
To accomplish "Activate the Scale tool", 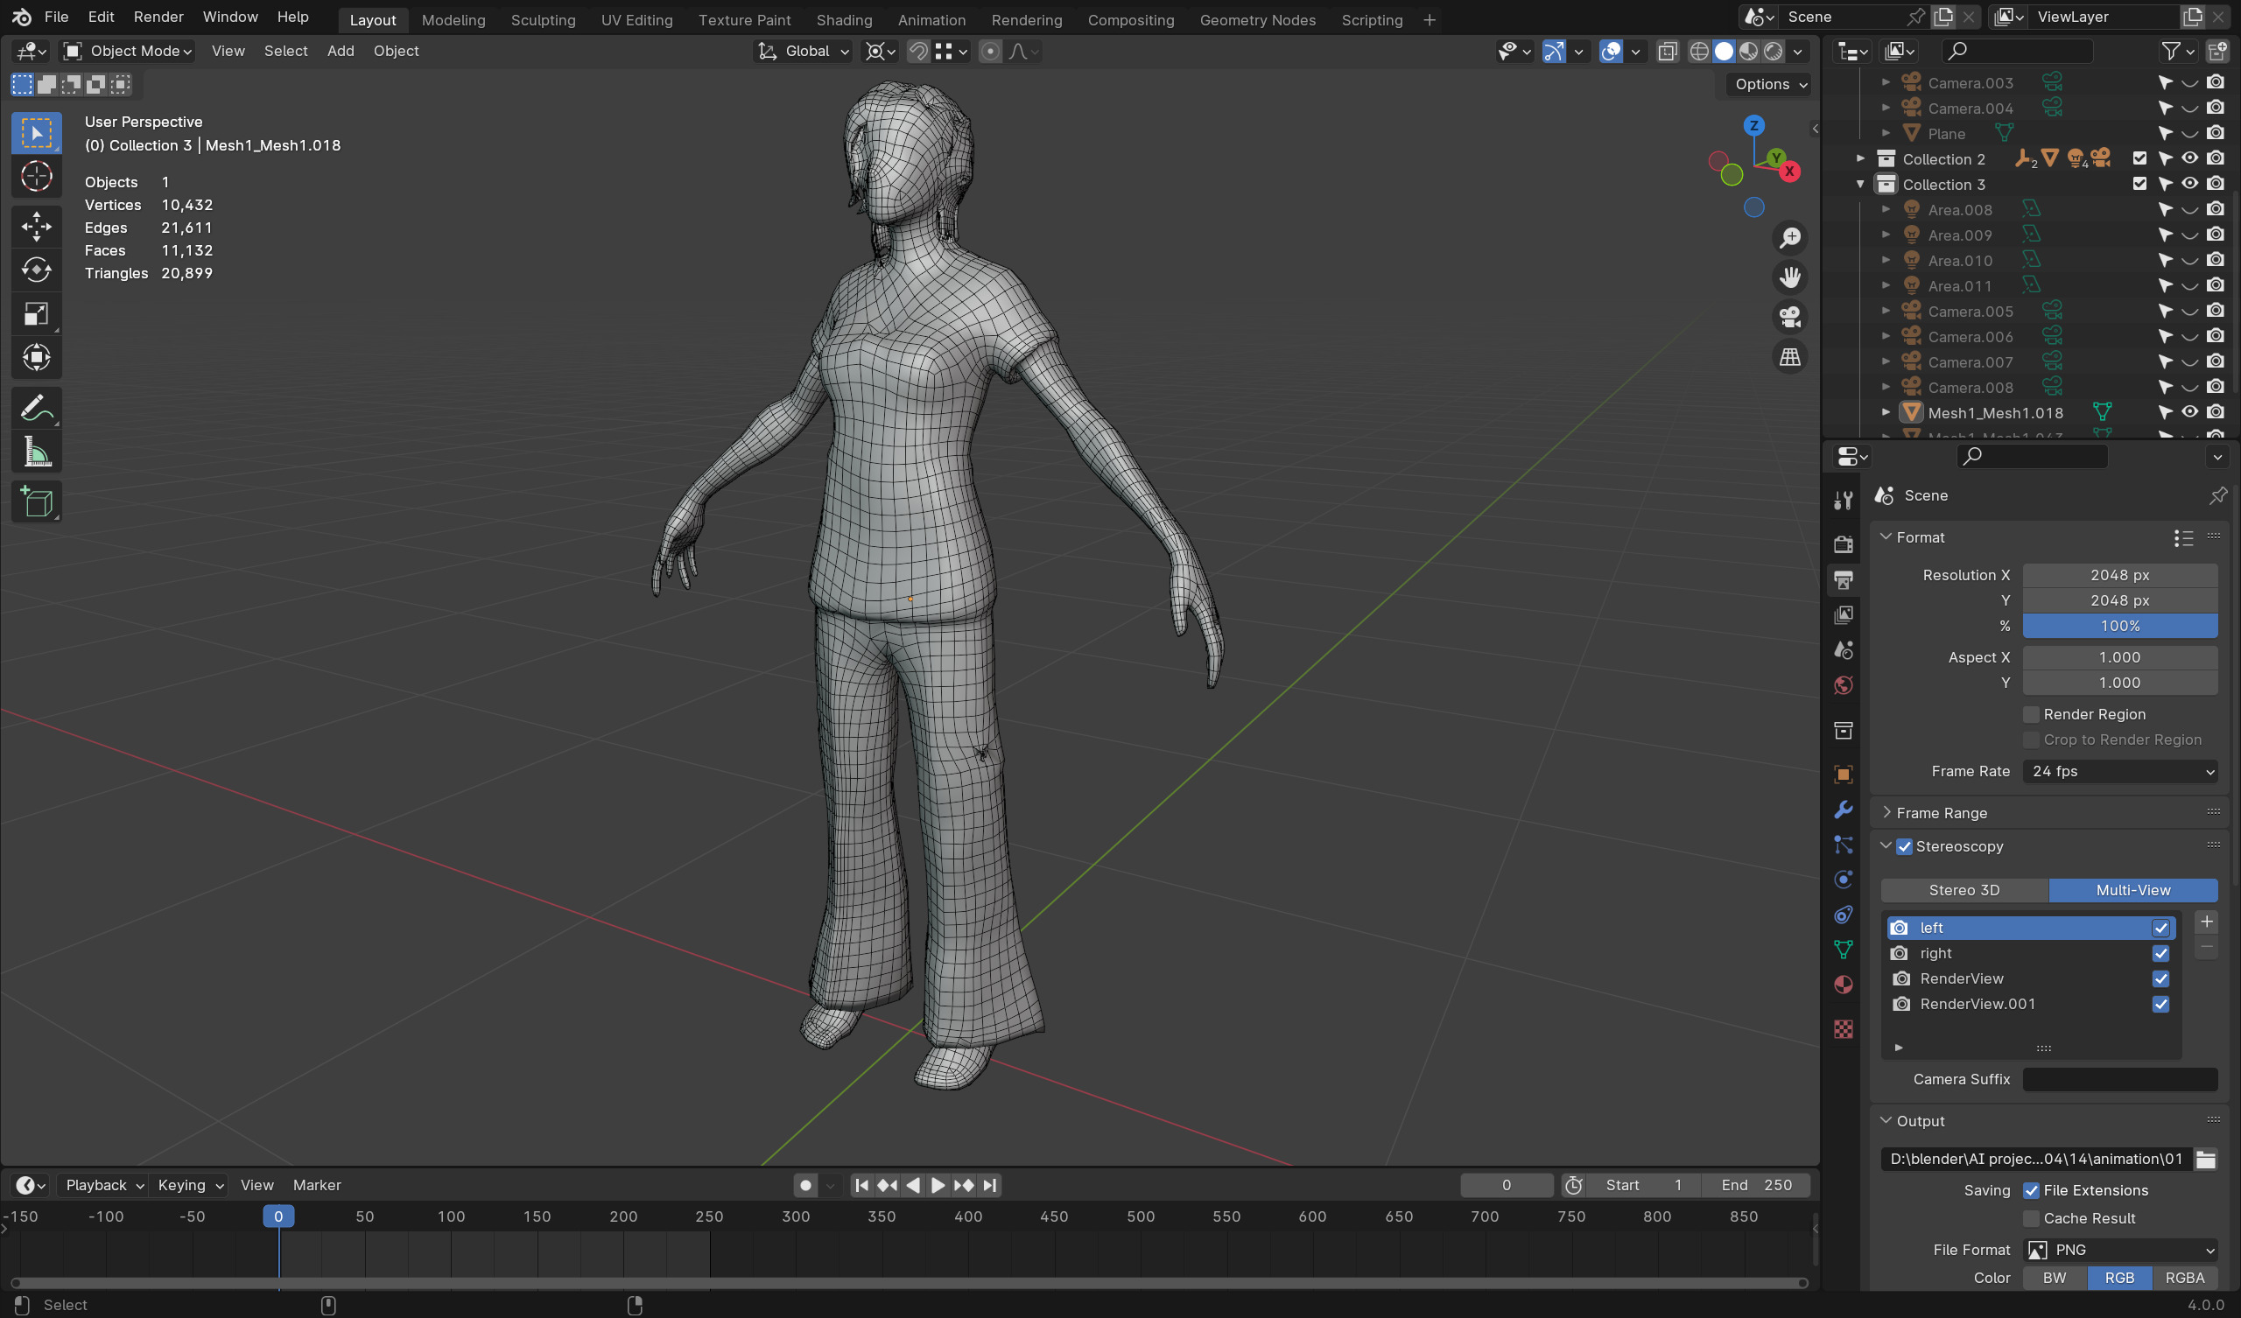I will point(37,314).
